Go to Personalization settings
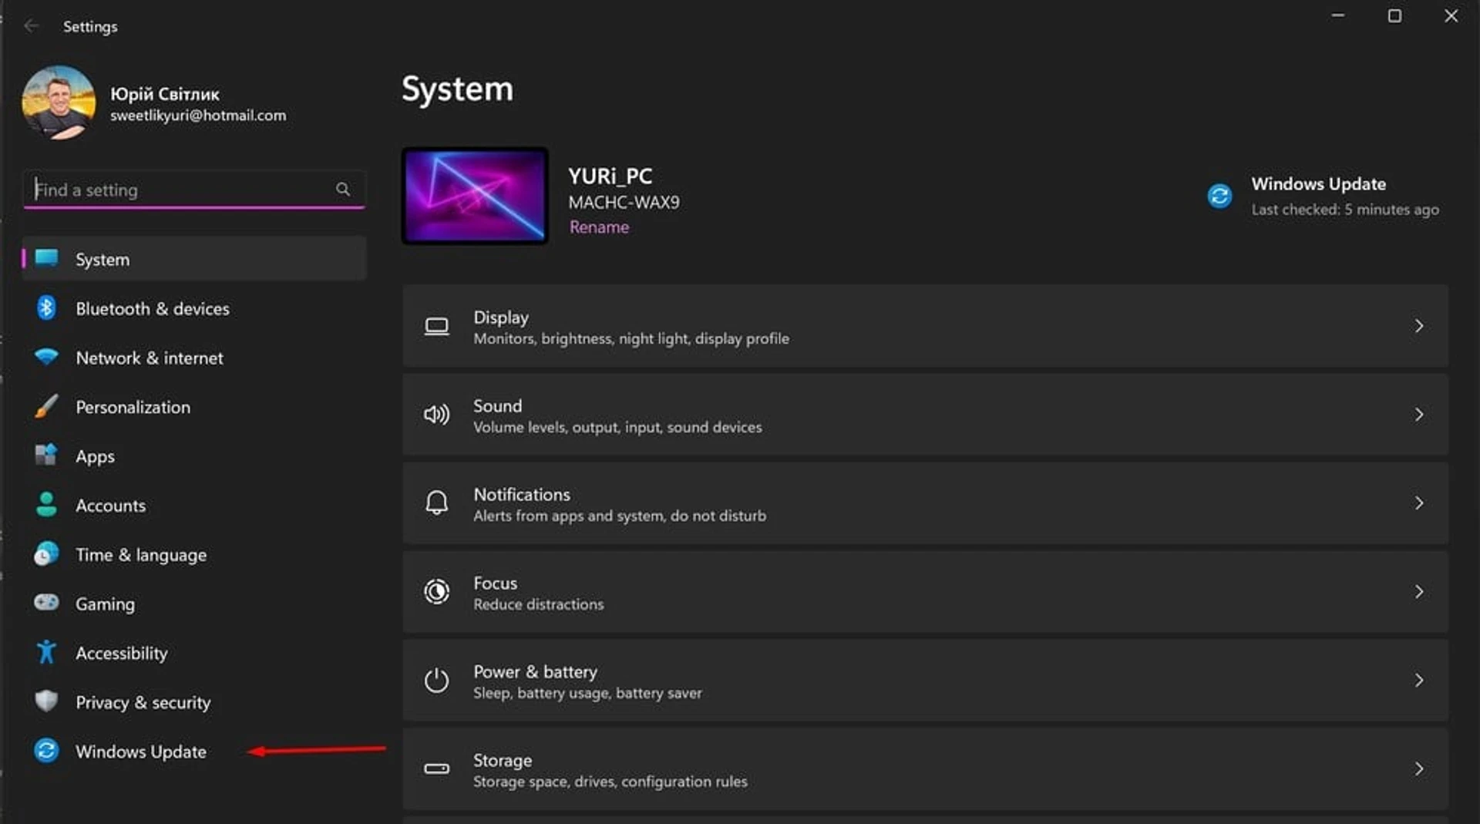This screenshot has height=824, width=1480. tap(194, 407)
